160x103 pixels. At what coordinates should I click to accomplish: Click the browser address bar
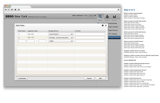pos(69,10)
